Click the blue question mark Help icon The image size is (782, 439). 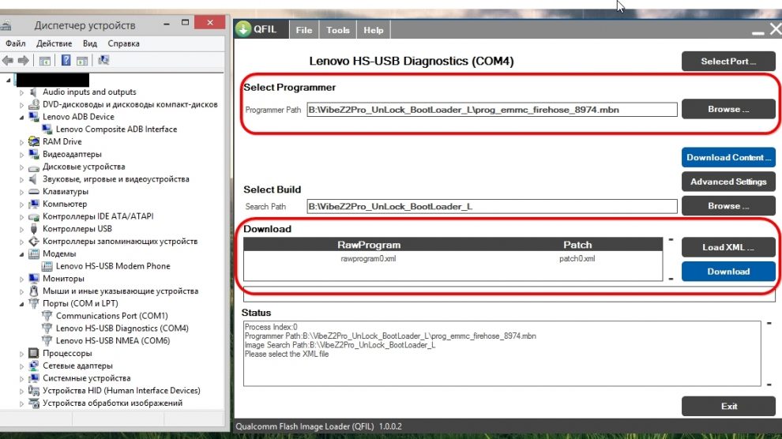click(x=66, y=60)
